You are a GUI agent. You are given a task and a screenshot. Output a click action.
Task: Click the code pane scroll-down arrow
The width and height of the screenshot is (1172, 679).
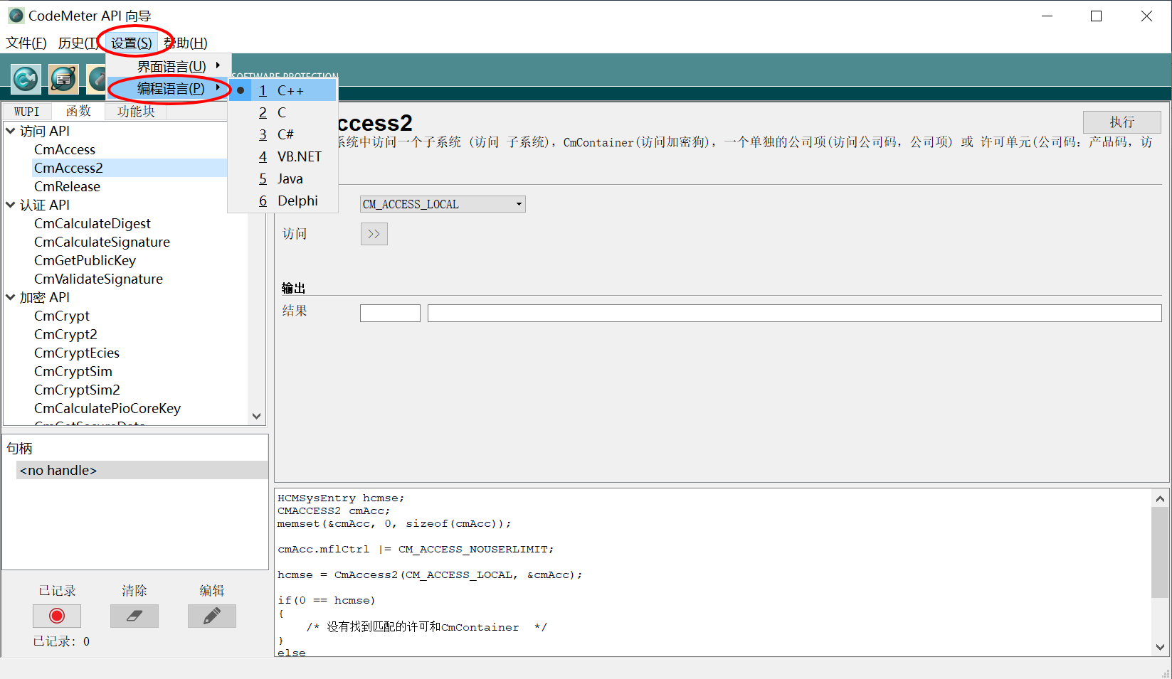pos(1160,647)
